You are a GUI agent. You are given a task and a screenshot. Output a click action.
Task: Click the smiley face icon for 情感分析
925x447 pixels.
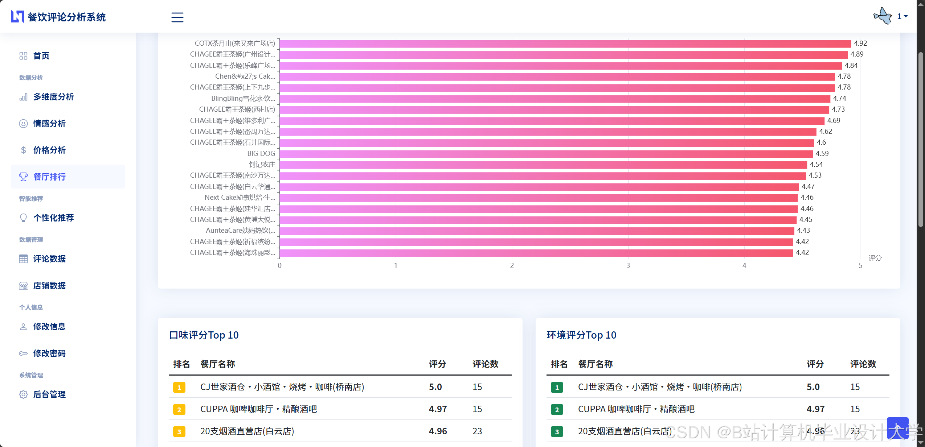[23, 124]
